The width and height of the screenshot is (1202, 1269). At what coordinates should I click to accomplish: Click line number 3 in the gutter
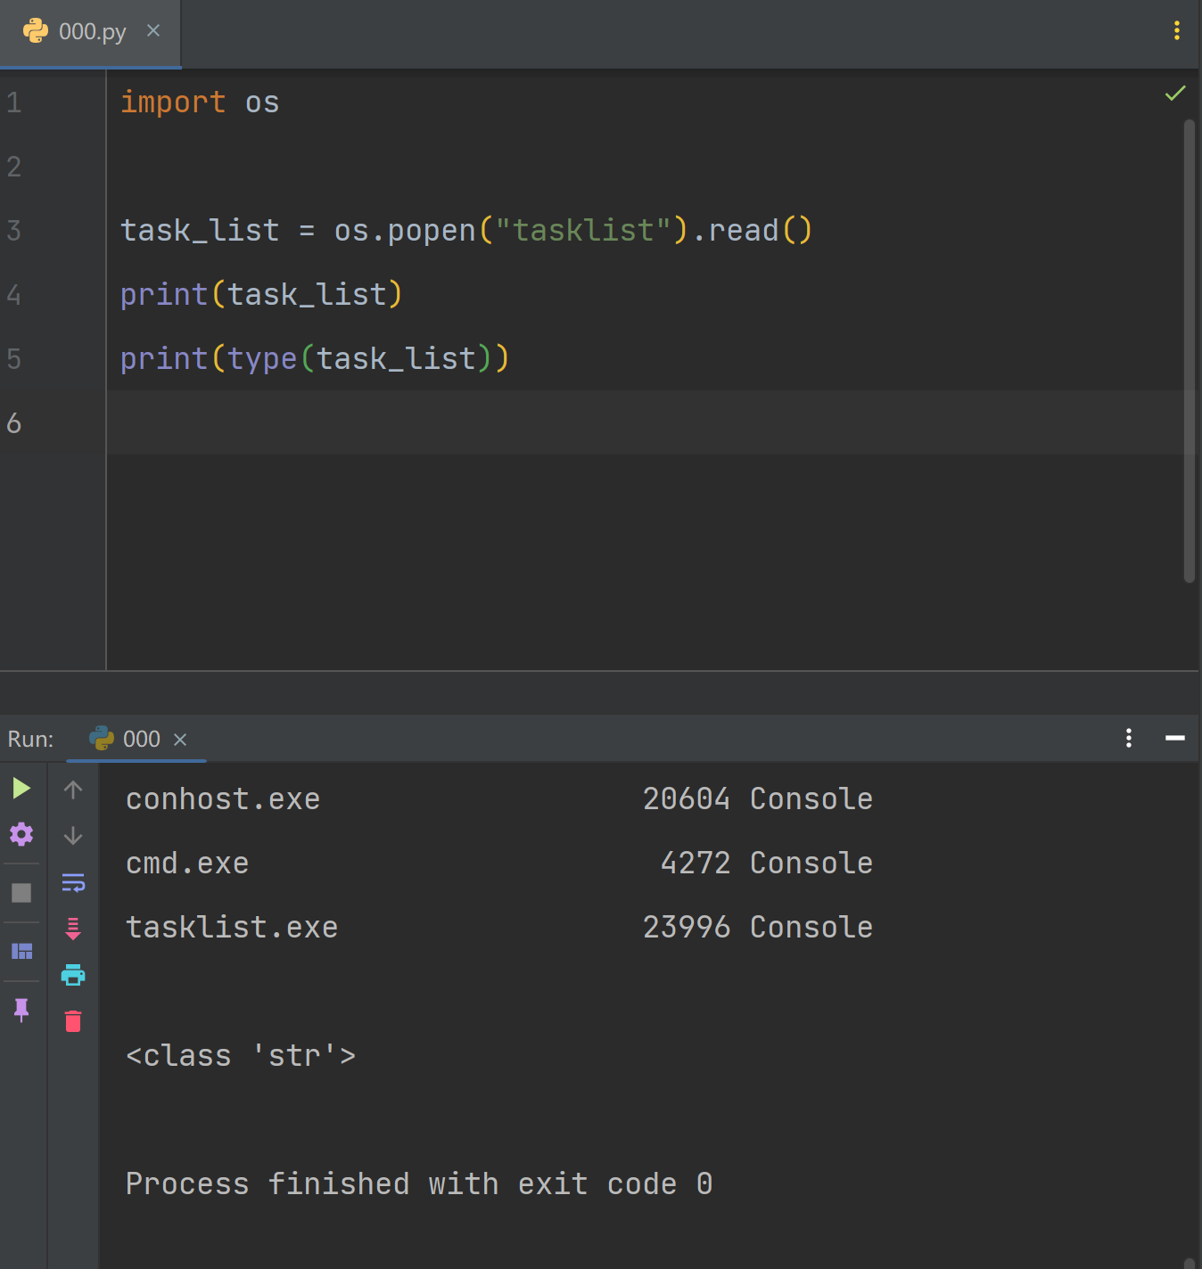pyautogui.click(x=13, y=231)
